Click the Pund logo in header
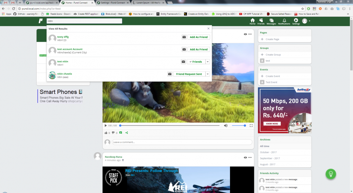353x193 pixels. tap(40, 21)
